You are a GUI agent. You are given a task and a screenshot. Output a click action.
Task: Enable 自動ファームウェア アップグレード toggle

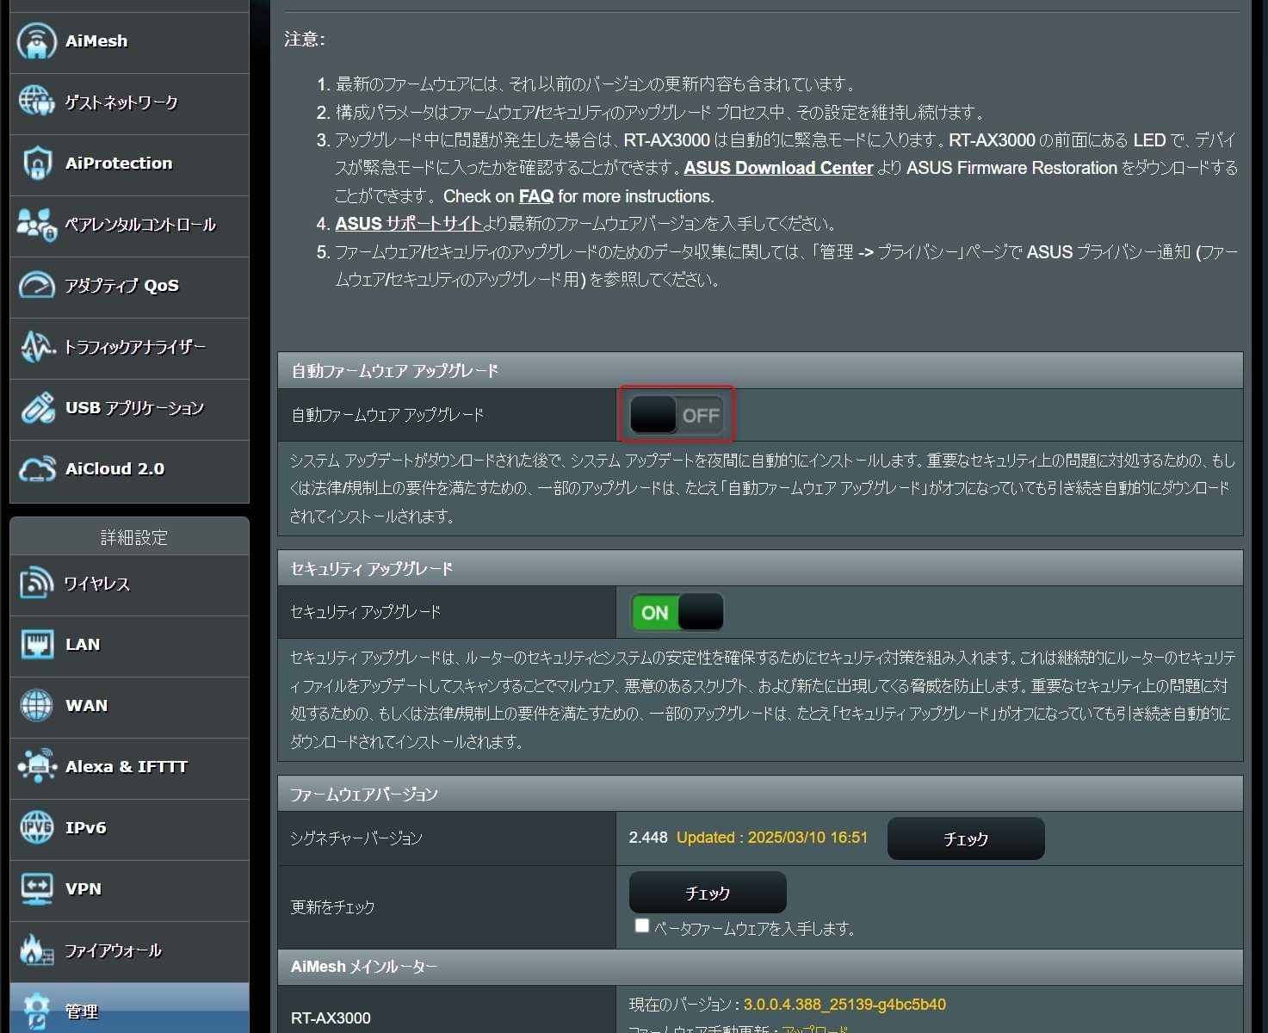(677, 416)
